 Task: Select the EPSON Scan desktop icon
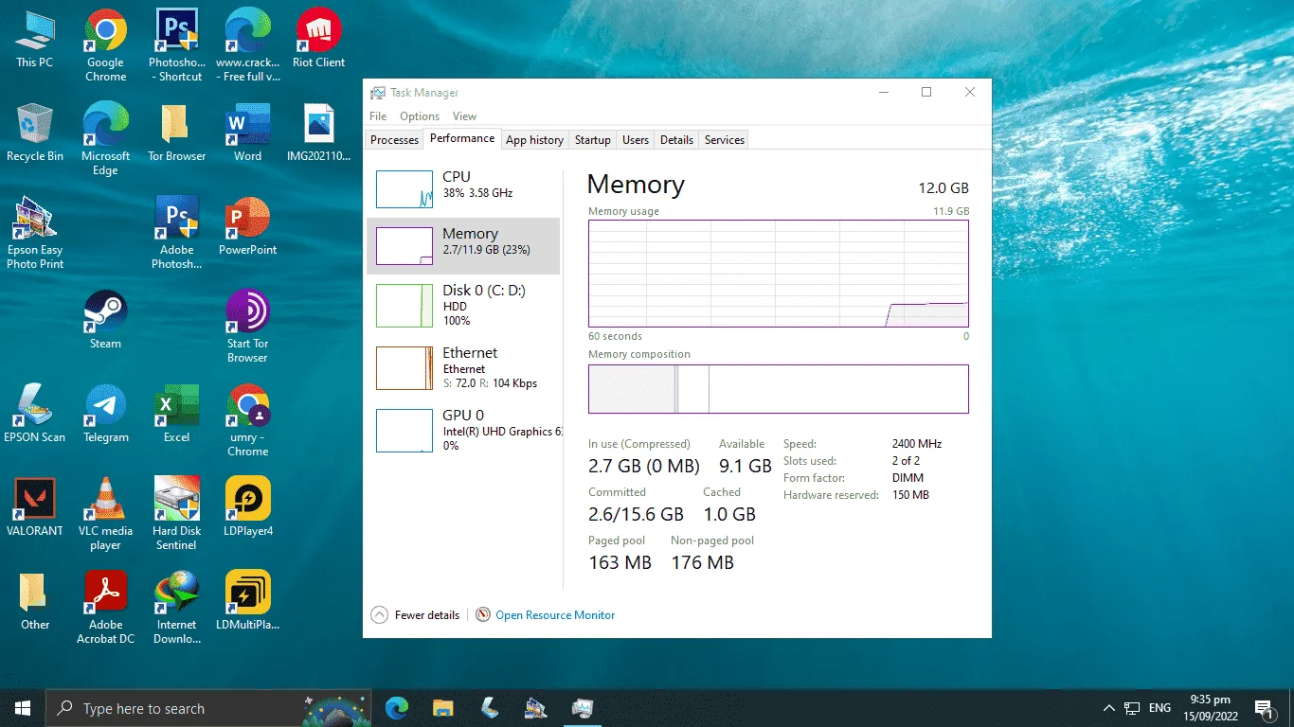[x=35, y=414]
